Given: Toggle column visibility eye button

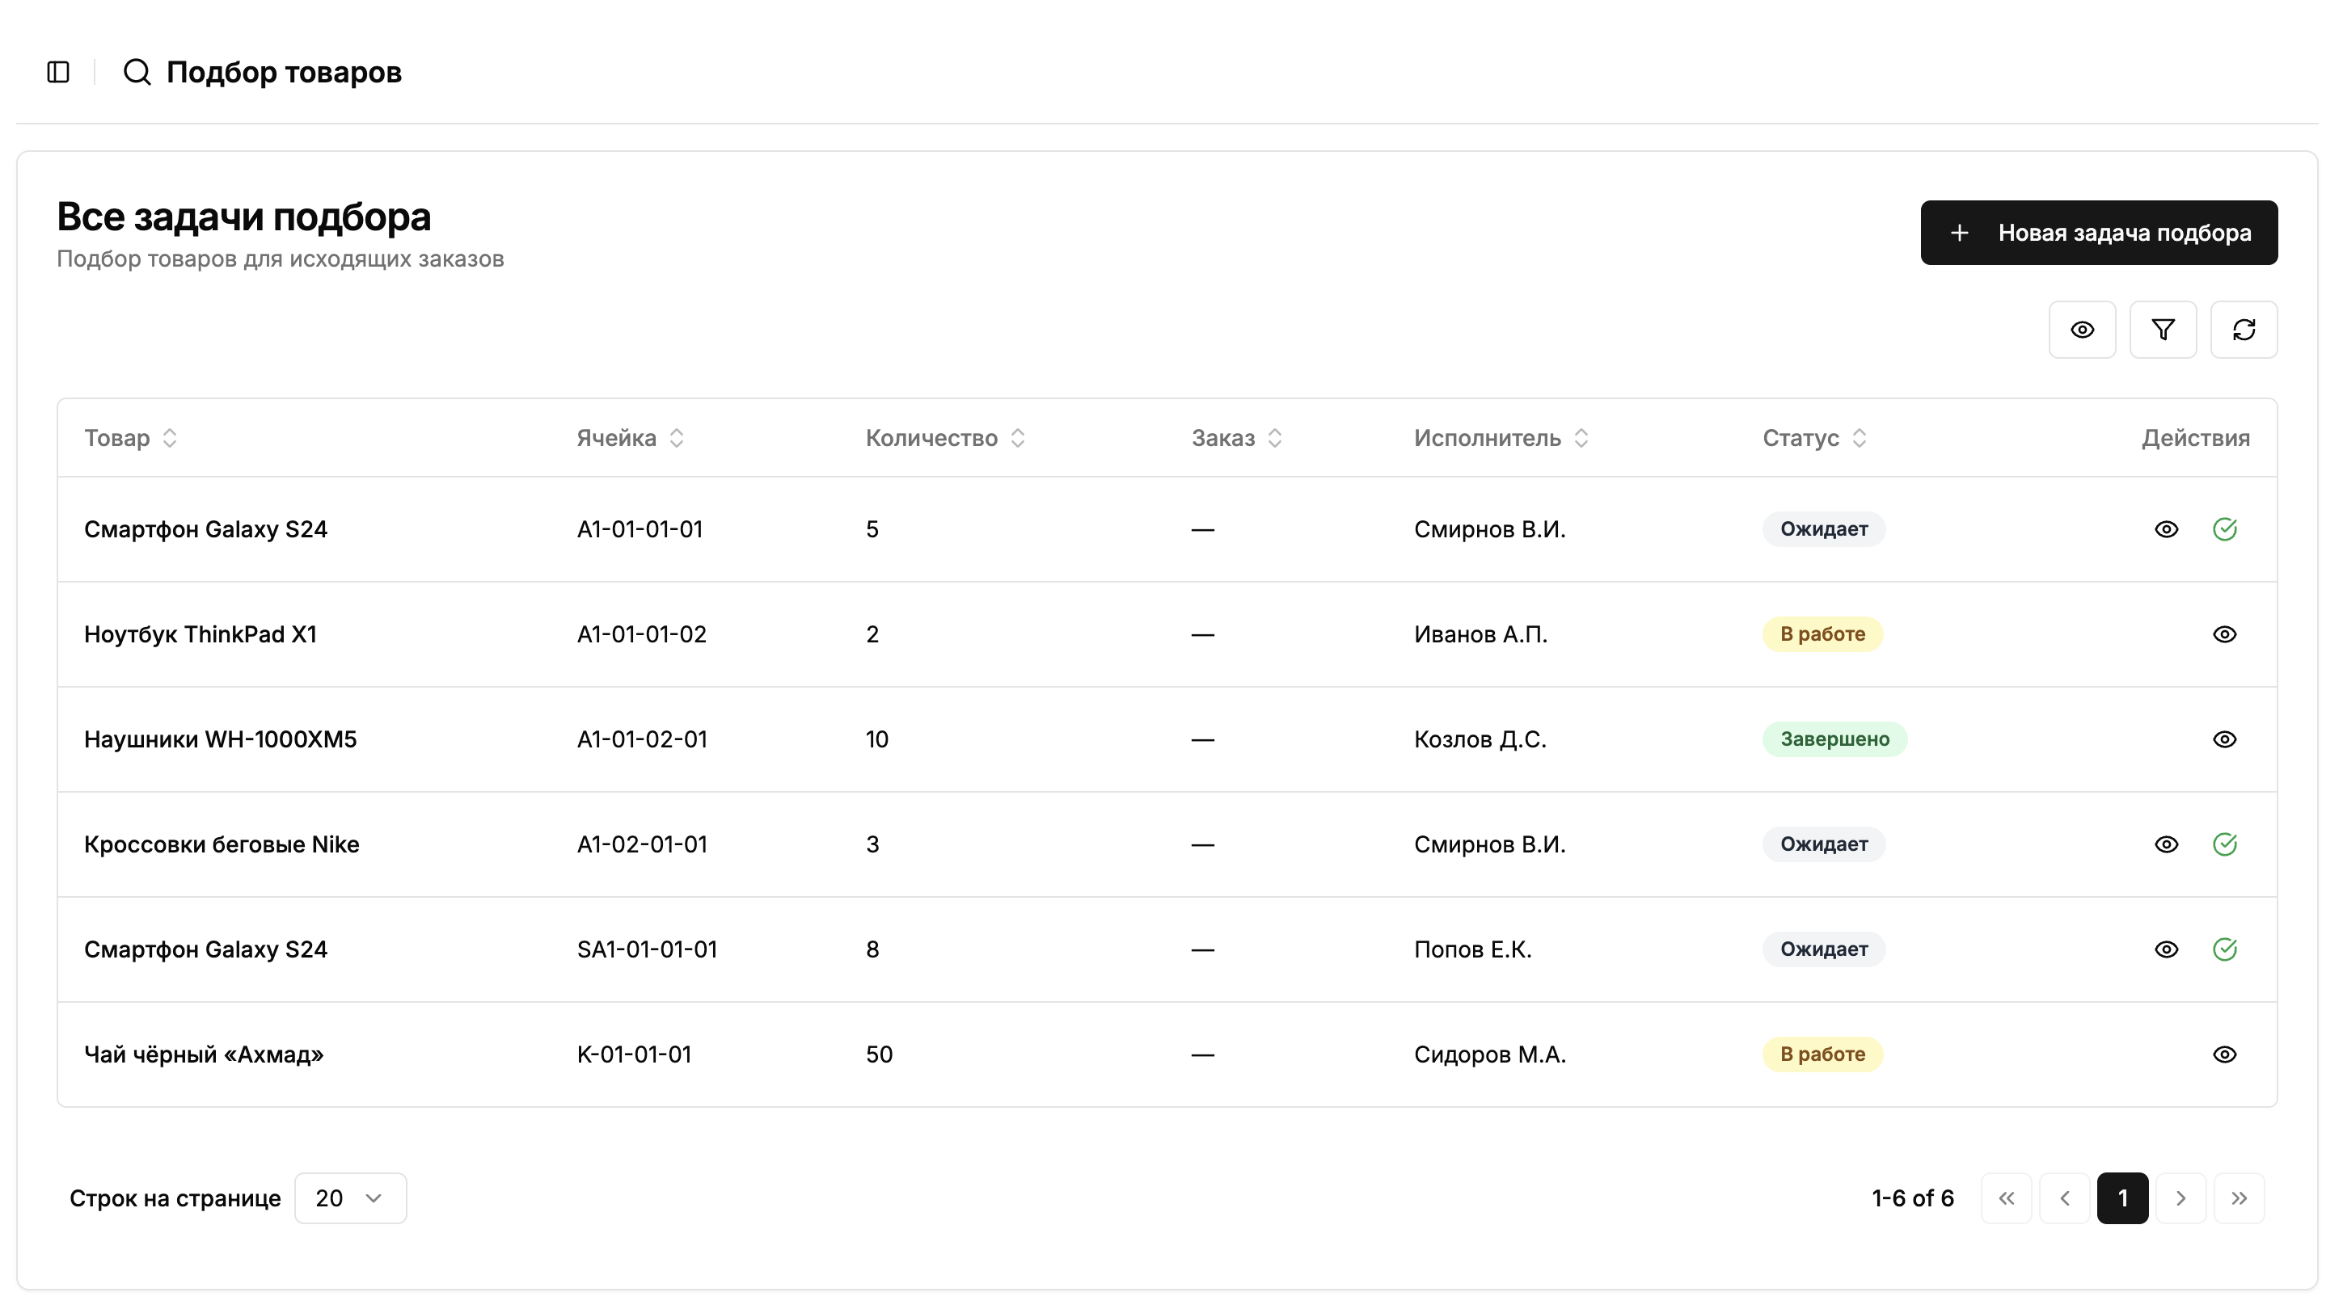Looking at the screenshot, I should pos(2081,329).
